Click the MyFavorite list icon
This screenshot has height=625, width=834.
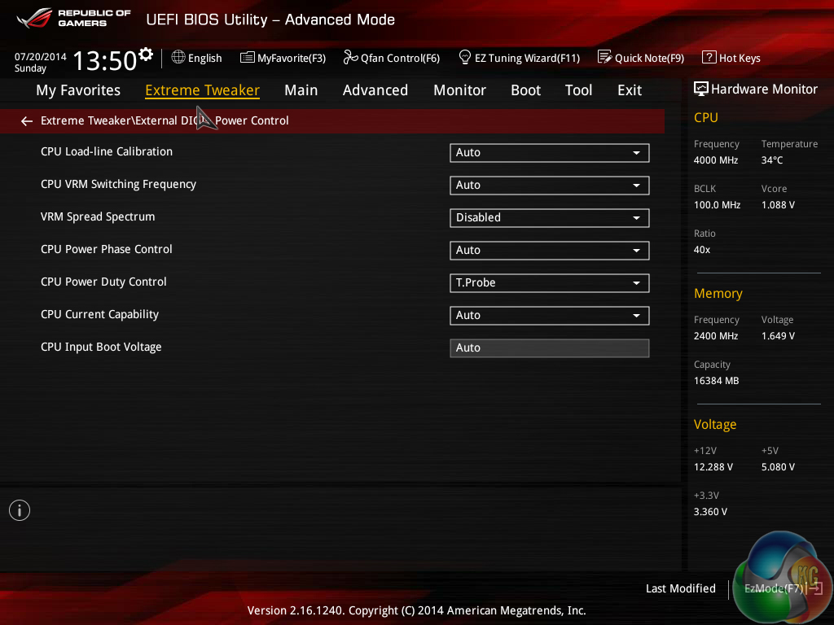coord(248,58)
